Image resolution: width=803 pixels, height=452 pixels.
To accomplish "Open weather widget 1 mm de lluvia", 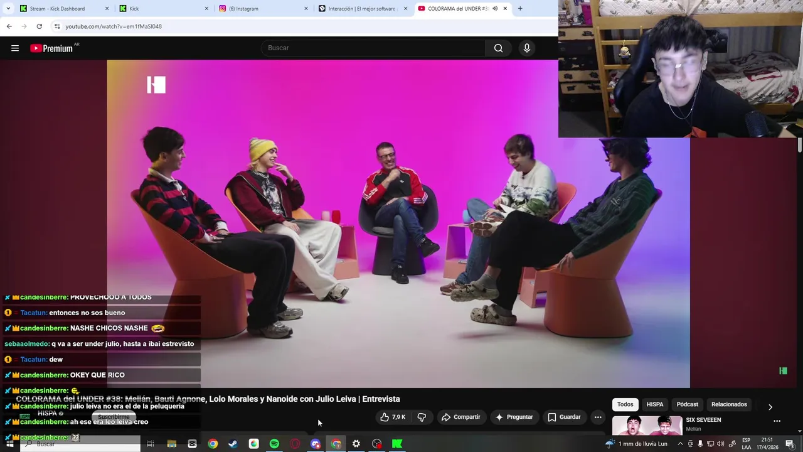I will click(636, 444).
